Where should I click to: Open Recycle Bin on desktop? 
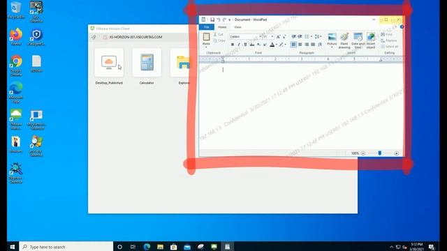click(x=16, y=10)
